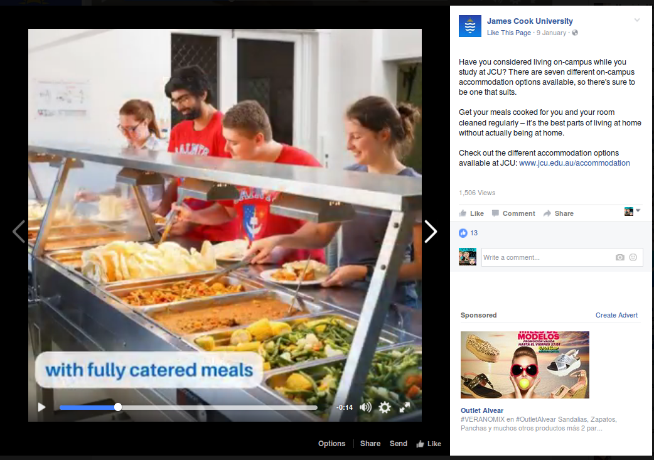Click the Write a comment field
The image size is (654, 460).
pyautogui.click(x=546, y=257)
